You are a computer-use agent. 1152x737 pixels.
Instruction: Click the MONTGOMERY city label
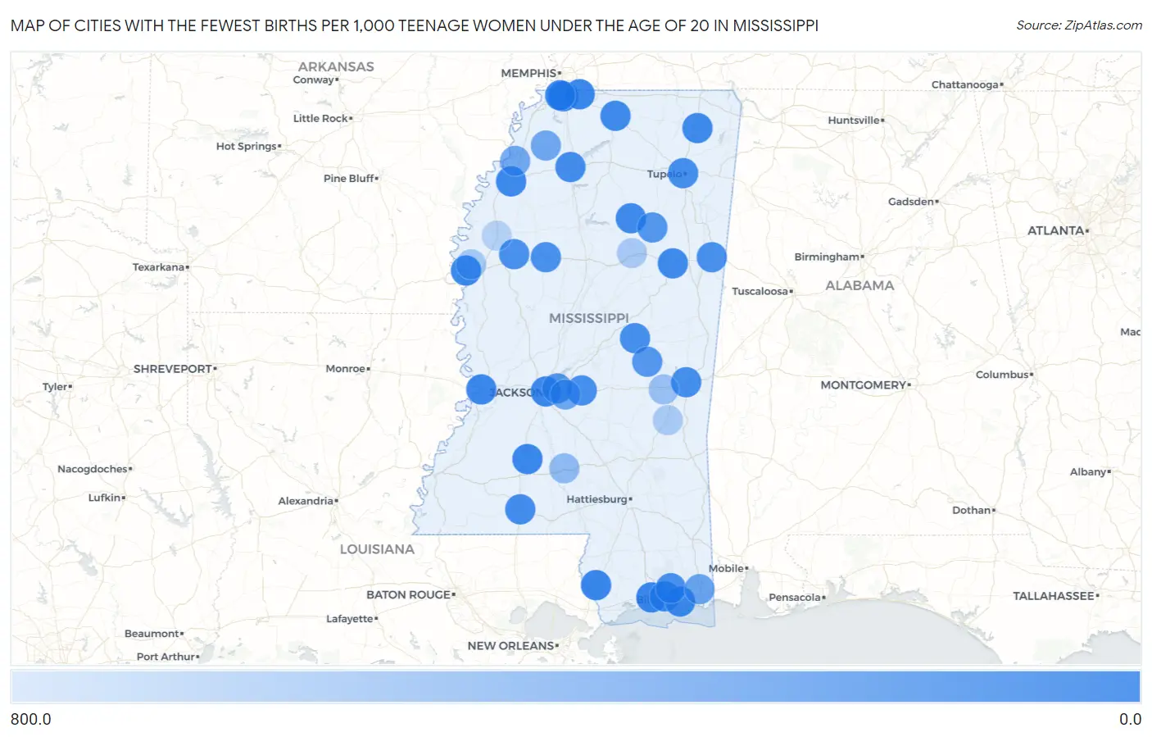[864, 384]
